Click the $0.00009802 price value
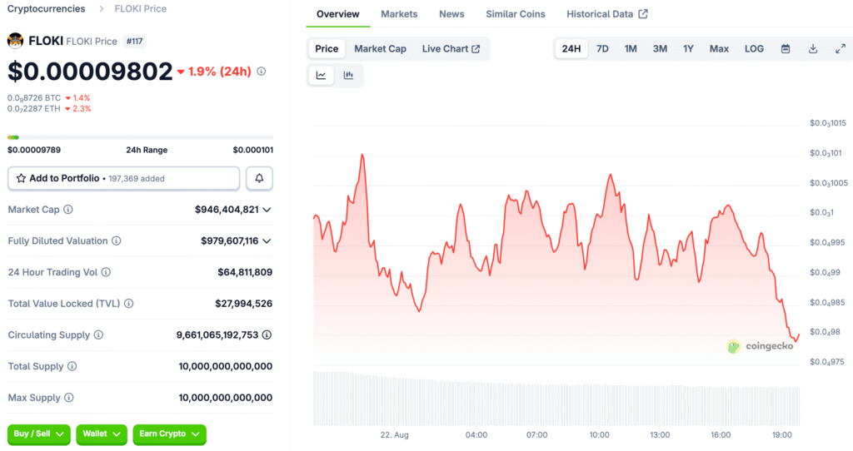 (90, 72)
